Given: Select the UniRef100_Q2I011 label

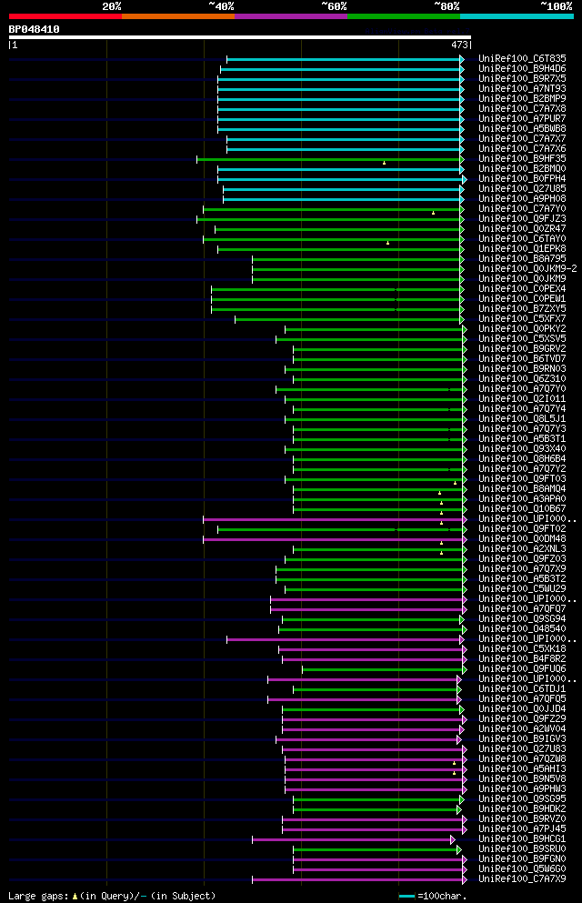Looking at the screenshot, I should click(x=522, y=399).
